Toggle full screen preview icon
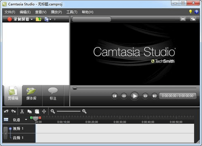 [x=183, y=19]
